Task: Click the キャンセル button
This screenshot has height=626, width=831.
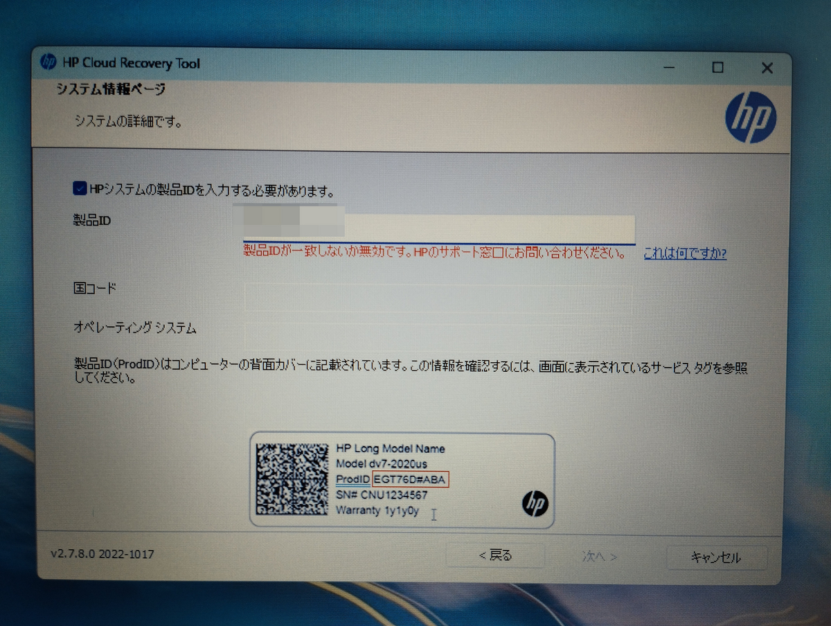Action: tap(716, 557)
